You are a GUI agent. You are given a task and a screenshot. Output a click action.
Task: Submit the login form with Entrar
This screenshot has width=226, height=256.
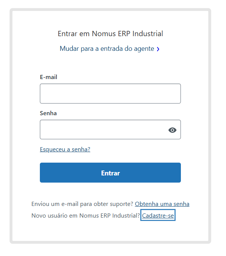(x=110, y=172)
